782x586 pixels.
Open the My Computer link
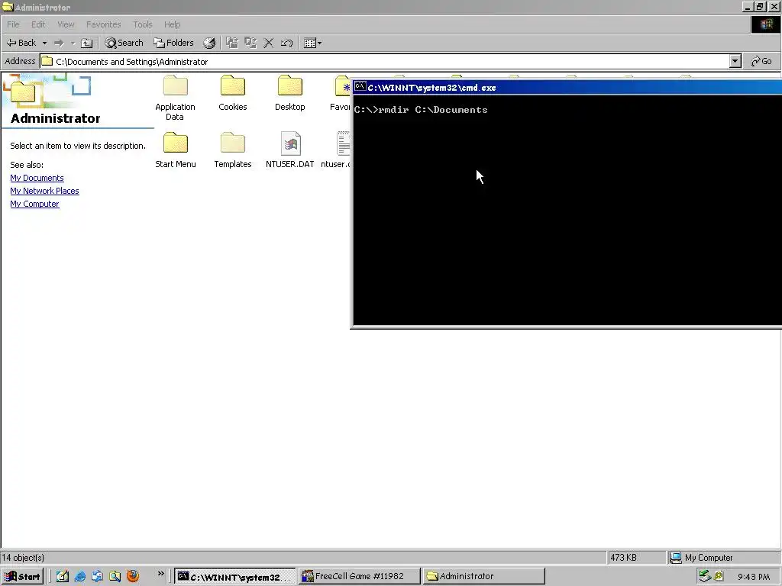34,204
